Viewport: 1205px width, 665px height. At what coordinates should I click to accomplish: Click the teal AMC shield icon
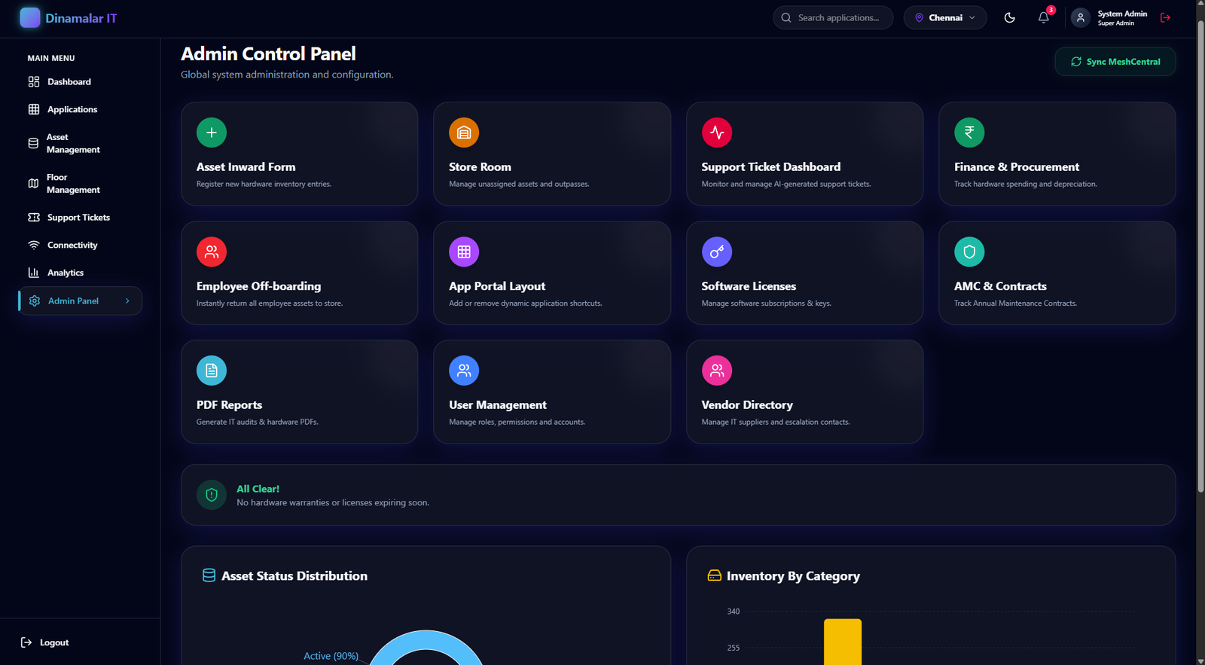(x=969, y=252)
